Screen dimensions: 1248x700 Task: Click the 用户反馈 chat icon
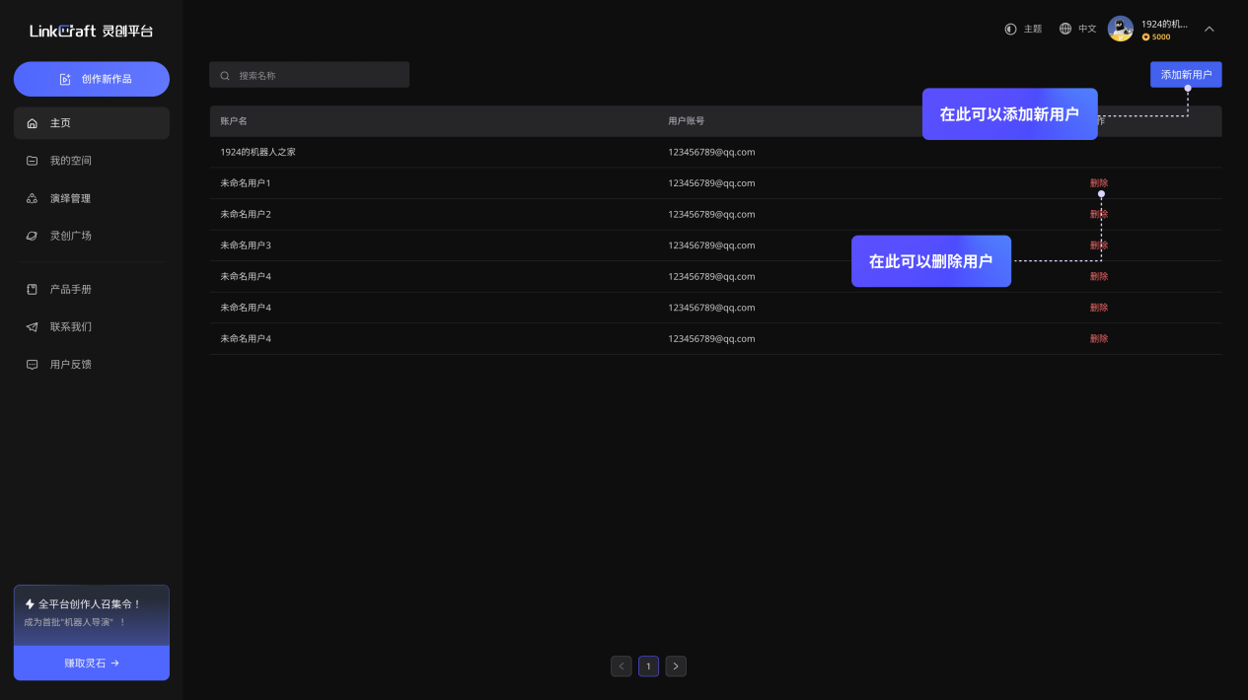tap(32, 364)
